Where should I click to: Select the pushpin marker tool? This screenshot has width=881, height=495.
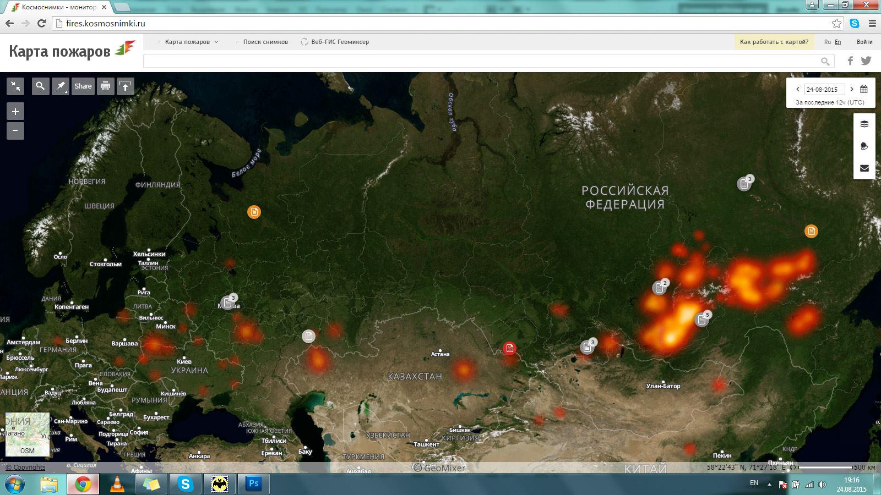pyautogui.click(x=61, y=86)
